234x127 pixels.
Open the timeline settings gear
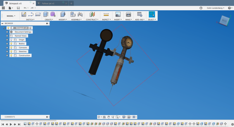click(232, 124)
